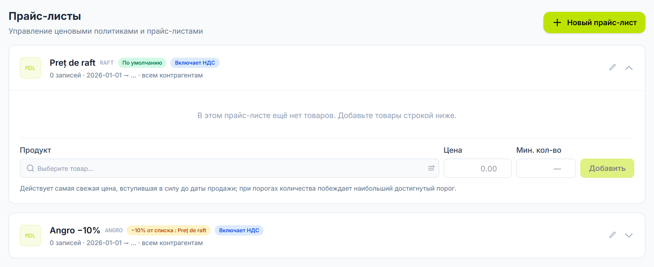This screenshot has width=654, height=267.
Task: Click the Продукт field label
Action: 35,150
